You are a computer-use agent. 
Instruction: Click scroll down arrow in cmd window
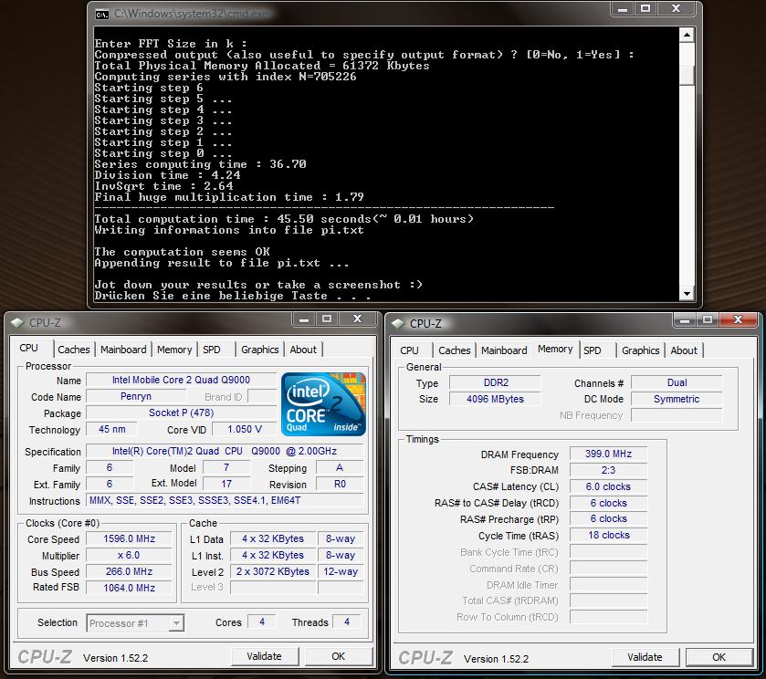point(687,294)
